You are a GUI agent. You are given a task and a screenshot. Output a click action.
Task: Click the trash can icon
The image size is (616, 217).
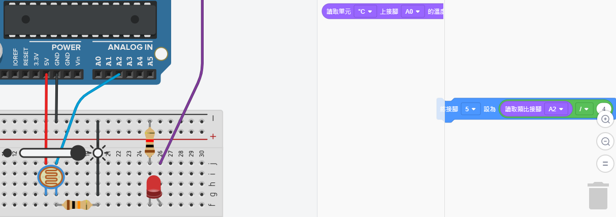[x=598, y=196]
